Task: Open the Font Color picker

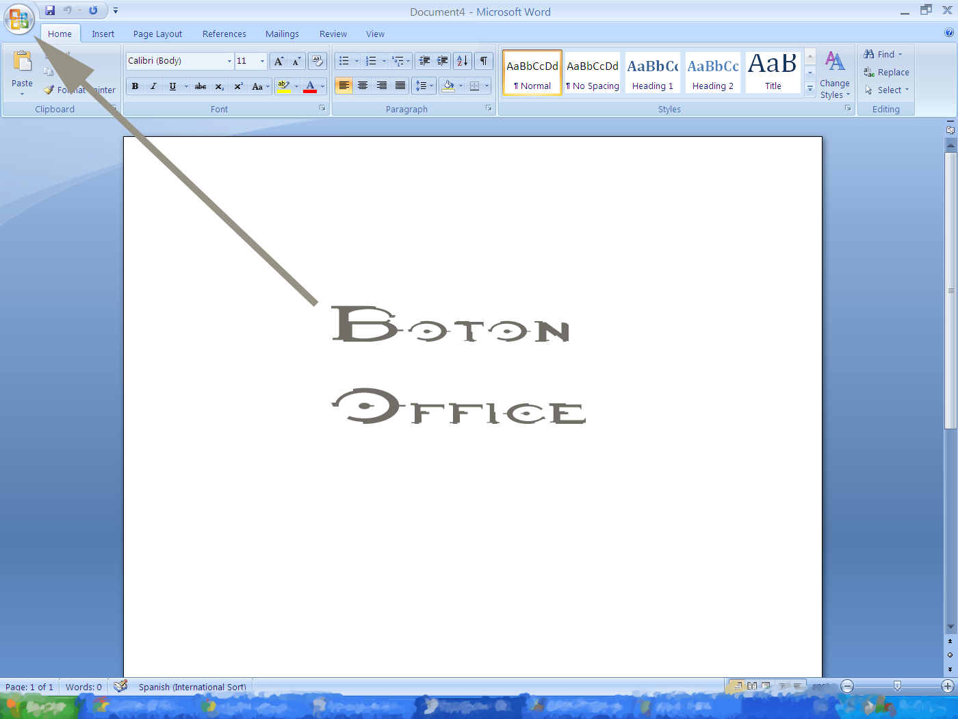Action: coord(310,86)
